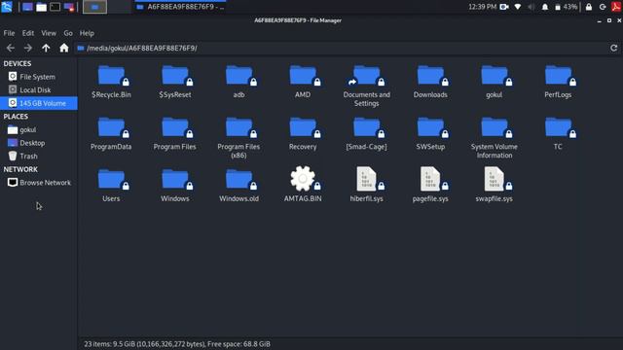Select File System in Devices sidebar

point(39,77)
